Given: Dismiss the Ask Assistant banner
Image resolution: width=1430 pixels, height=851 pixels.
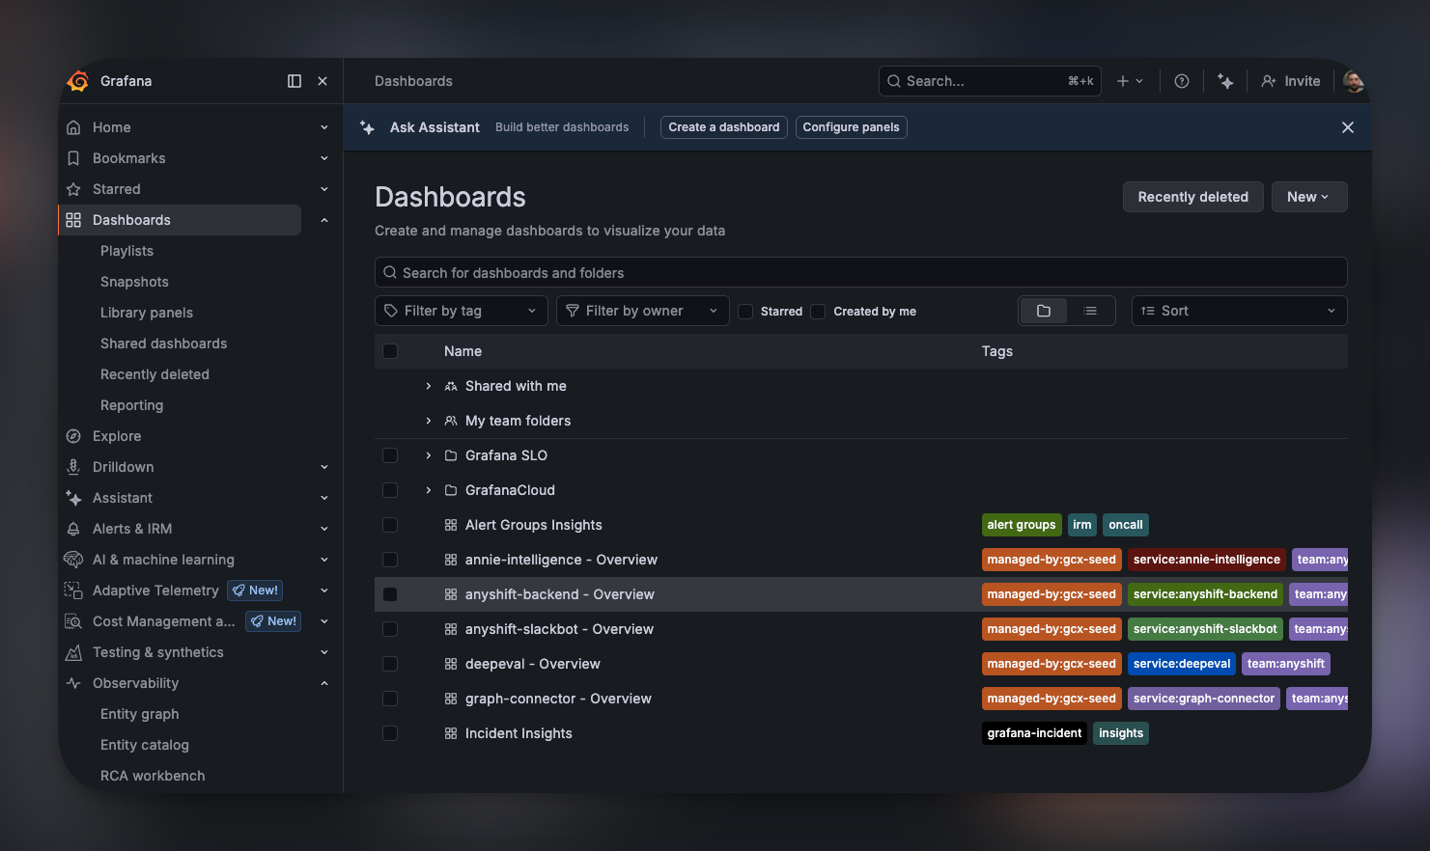Looking at the screenshot, I should pyautogui.click(x=1348, y=127).
